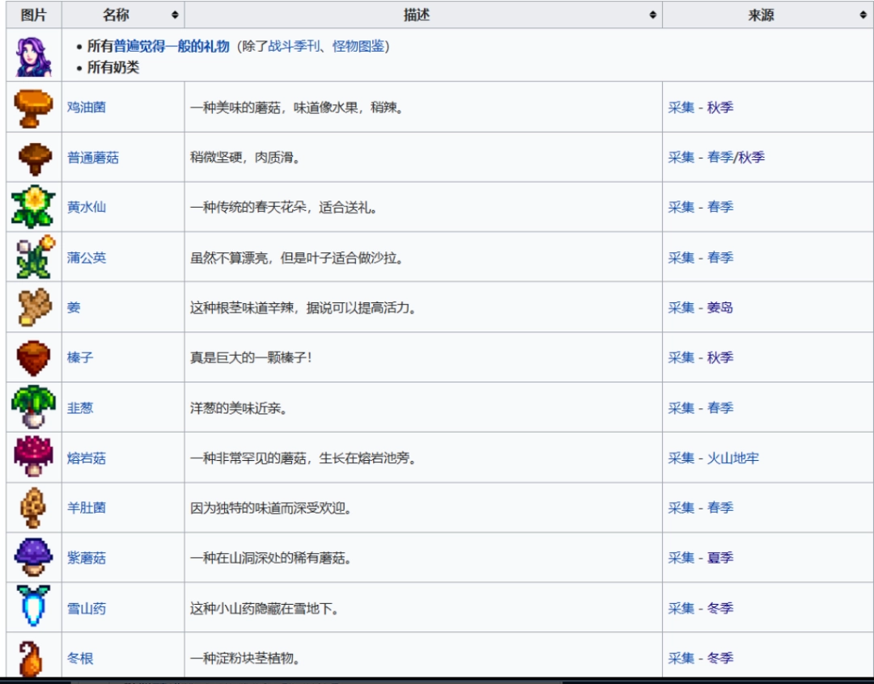Click the 紫蘑菇 purple mushroom icon

[x=33, y=558]
